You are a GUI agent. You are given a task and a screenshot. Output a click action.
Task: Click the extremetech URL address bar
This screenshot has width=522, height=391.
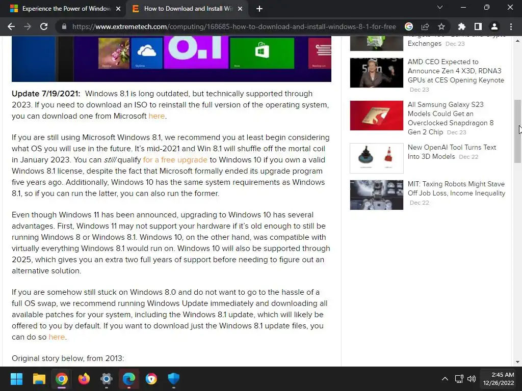[x=234, y=26]
